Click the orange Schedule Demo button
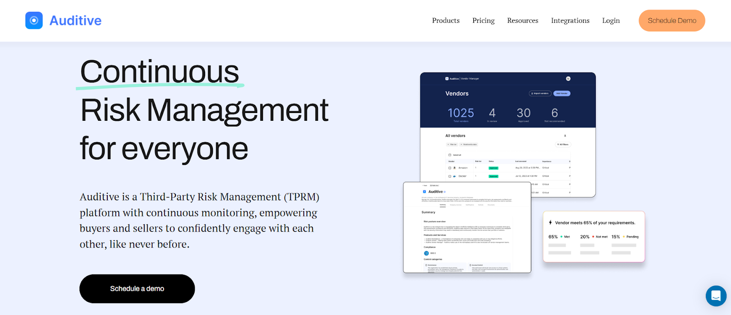Image resolution: width=731 pixels, height=315 pixels. click(x=672, y=21)
